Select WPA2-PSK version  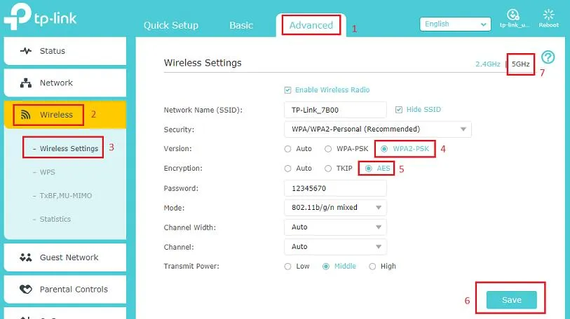[x=384, y=149]
